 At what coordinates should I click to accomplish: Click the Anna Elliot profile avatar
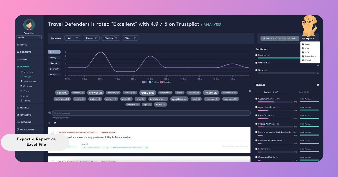(29, 25)
